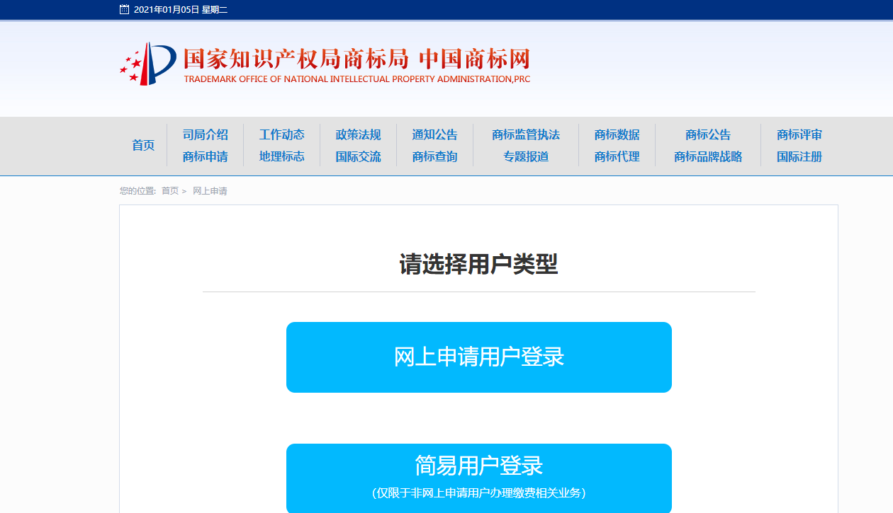The height and width of the screenshot is (513, 893).
Task: Open the 首页 navigation item
Action: click(x=143, y=145)
